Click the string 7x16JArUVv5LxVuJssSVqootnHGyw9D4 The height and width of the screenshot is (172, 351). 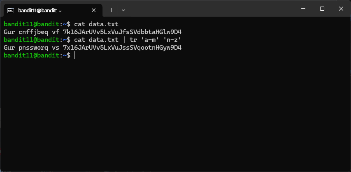tap(122, 48)
